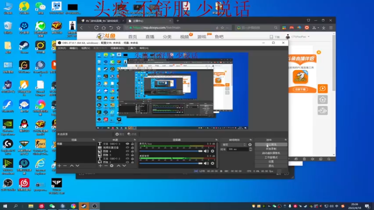Click desktop audio volume slider in mixer

click(171, 163)
